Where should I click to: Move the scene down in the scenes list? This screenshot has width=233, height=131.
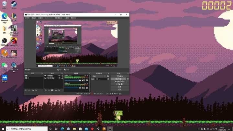click(x=36, y=90)
